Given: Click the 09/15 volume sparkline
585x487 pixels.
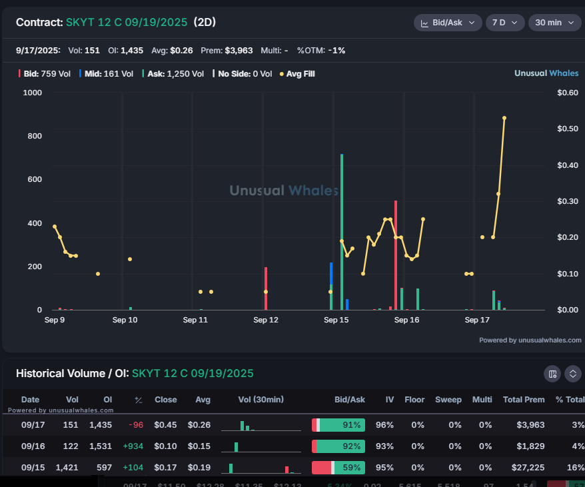Looking at the screenshot, I should click(x=261, y=468).
